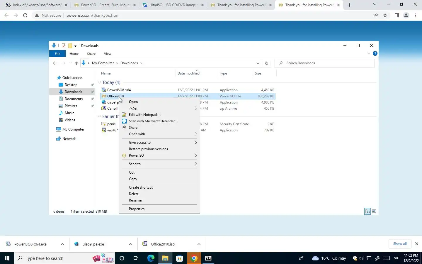Image resolution: width=422 pixels, height=264 pixels.
Task: Click the Properties quick access icon
Action: (x=64, y=46)
